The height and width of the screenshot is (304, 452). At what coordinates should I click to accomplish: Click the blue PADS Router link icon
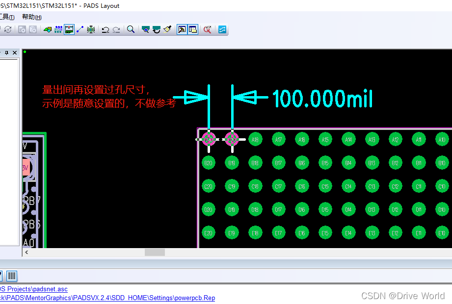click(222, 29)
